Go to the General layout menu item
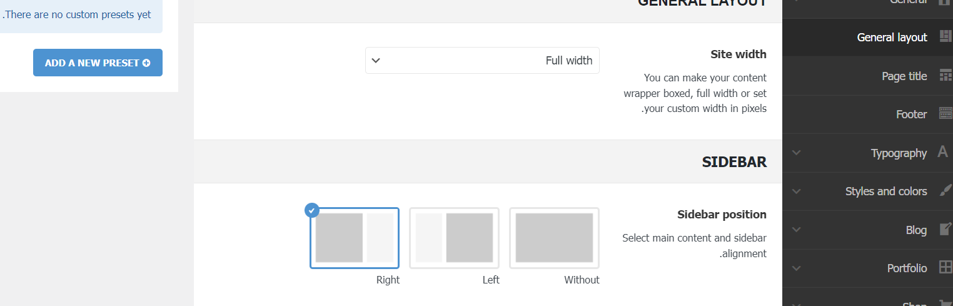Viewport: 953px width, 306px height. [892, 38]
